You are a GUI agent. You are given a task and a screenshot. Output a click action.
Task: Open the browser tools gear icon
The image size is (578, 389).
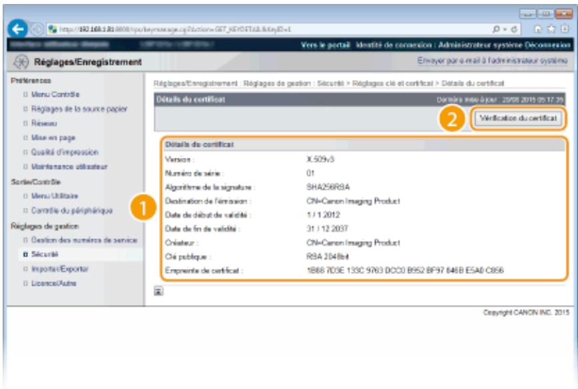pyautogui.click(x=565, y=29)
